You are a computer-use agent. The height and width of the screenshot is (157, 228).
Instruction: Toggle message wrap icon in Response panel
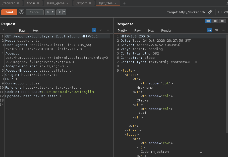coord(209,30)
